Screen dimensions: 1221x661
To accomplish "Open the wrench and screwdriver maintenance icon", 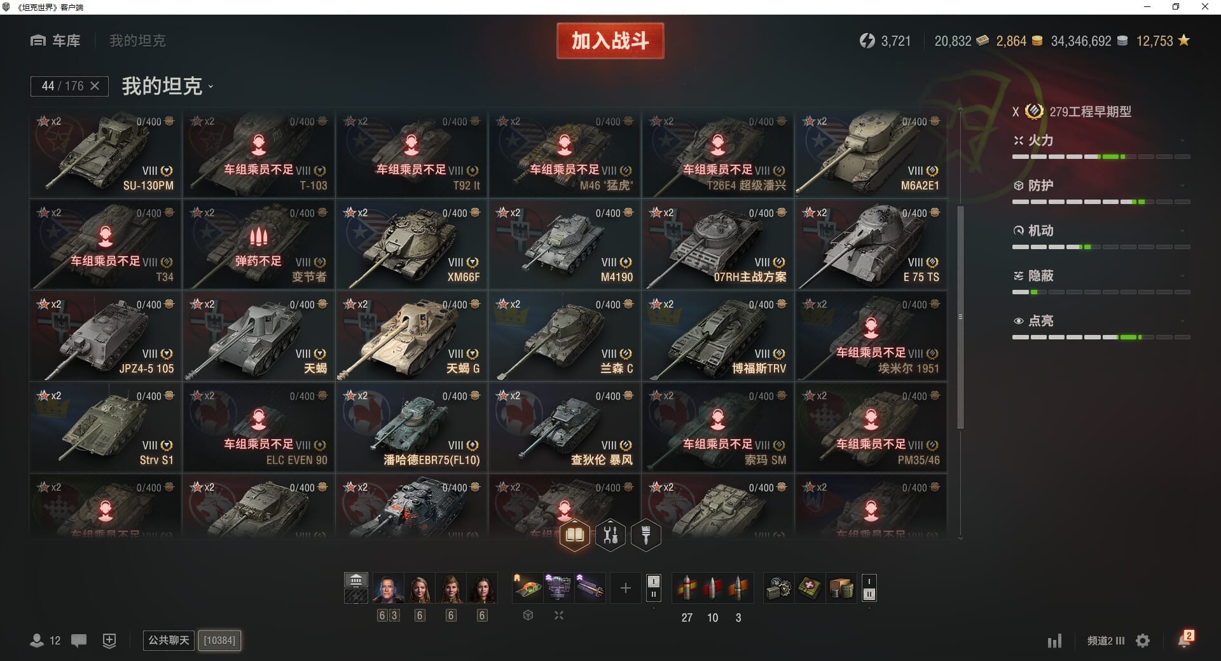I will point(610,535).
